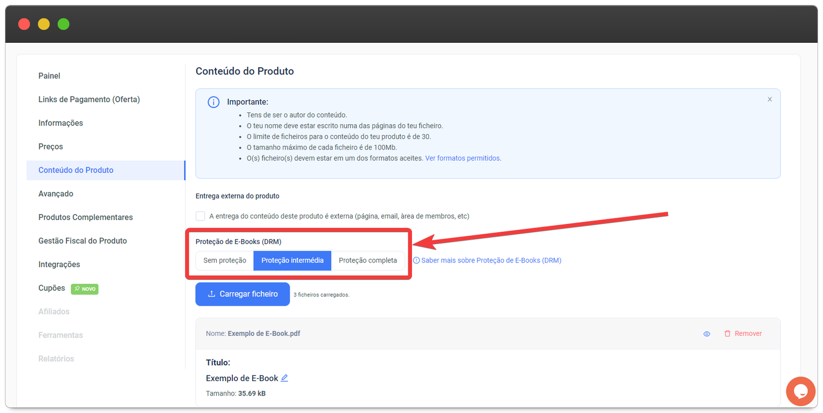Open Saber mais sobre Proteção de E-Books link
This screenshot has width=823, height=413.
[x=491, y=260]
